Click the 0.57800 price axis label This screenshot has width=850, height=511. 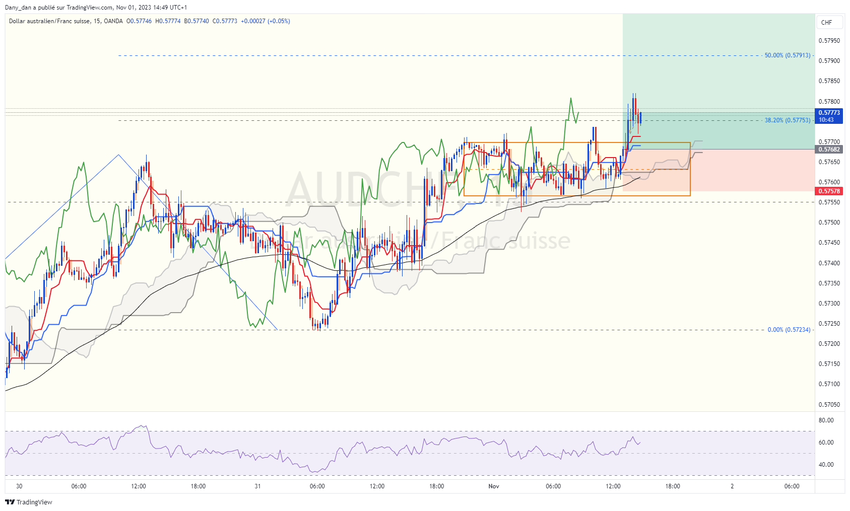[x=829, y=102]
